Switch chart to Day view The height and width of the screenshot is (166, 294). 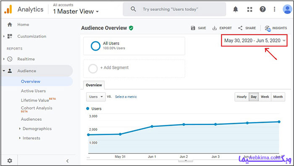pos(254,97)
